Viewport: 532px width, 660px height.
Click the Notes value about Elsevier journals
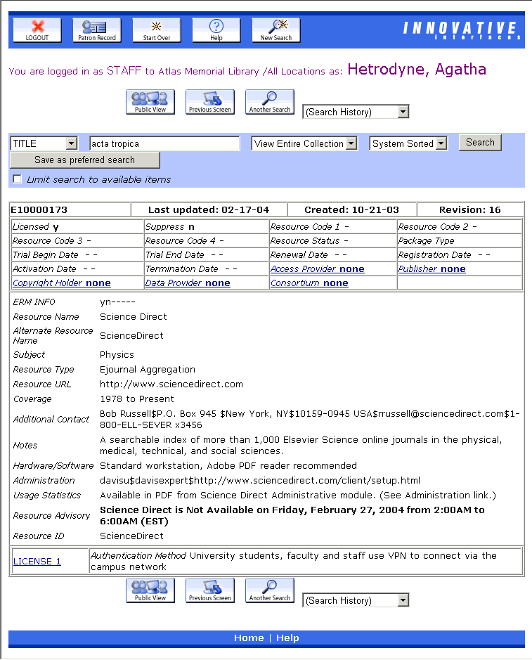click(x=301, y=446)
